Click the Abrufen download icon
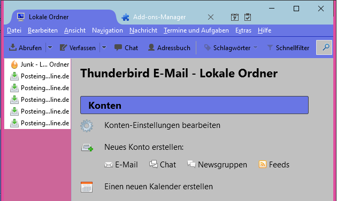337x201 pixels. pos(13,47)
